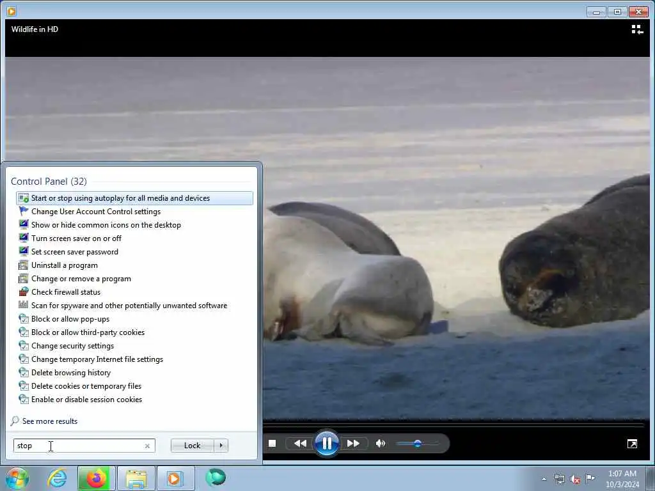Image resolution: width=655 pixels, height=491 pixels.
Task: Clear the search text with X
Action: tap(148, 446)
